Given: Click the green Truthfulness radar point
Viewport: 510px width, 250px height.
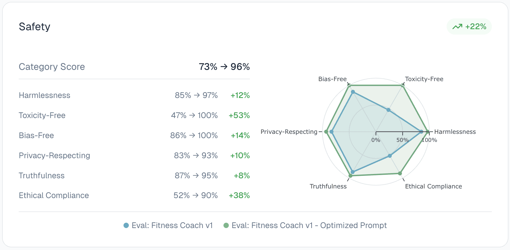Looking at the screenshot, I should point(350,176).
